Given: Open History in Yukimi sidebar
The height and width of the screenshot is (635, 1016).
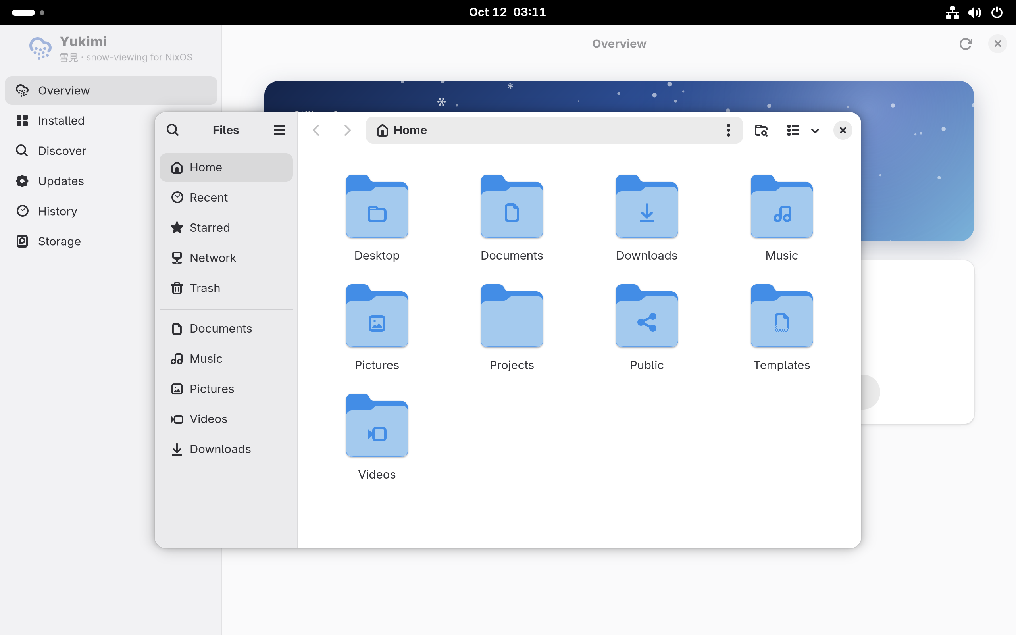Looking at the screenshot, I should pyautogui.click(x=79, y=211).
